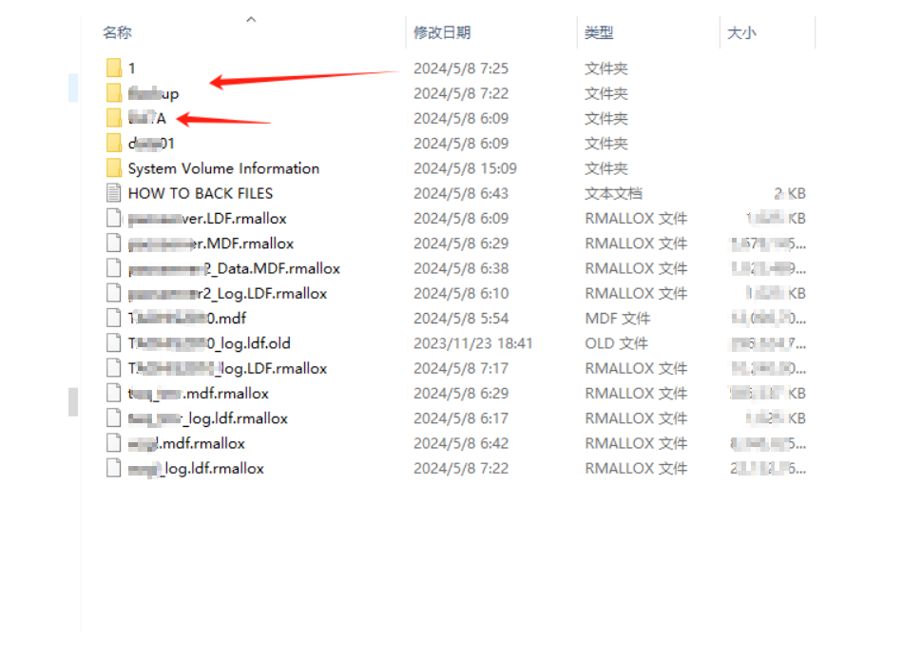Image resolution: width=903 pixels, height=661 pixels.
Task: Select the folder name ending in A
Action: [x=147, y=119]
